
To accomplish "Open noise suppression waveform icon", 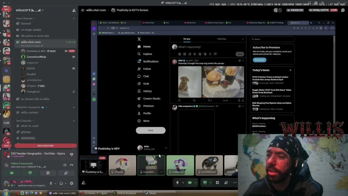I will coord(65,165).
